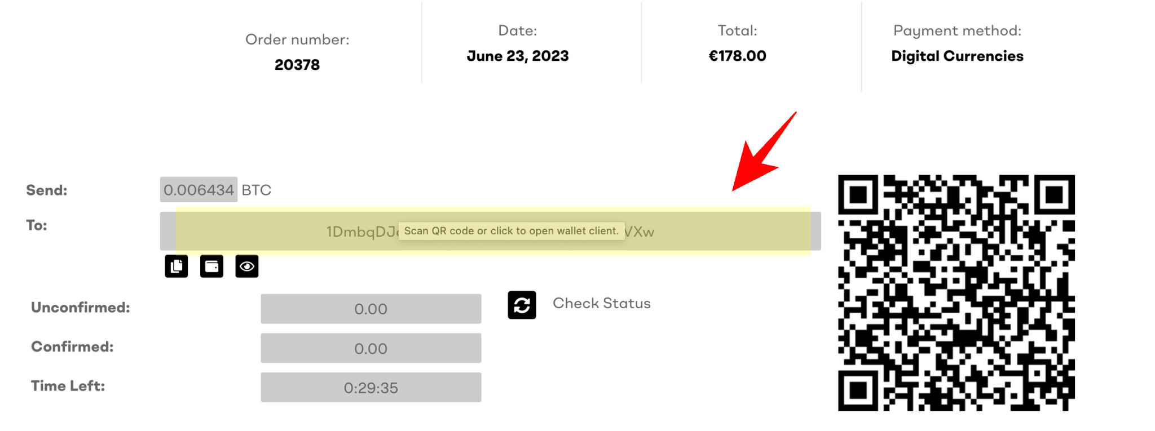
Task: Click the BTC currency label
Action: click(x=257, y=190)
